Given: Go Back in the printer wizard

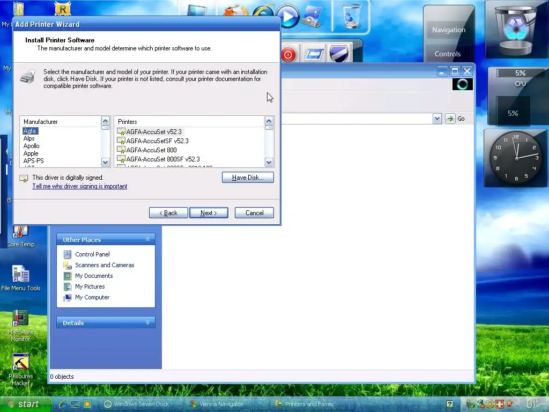Looking at the screenshot, I should coord(168,212).
